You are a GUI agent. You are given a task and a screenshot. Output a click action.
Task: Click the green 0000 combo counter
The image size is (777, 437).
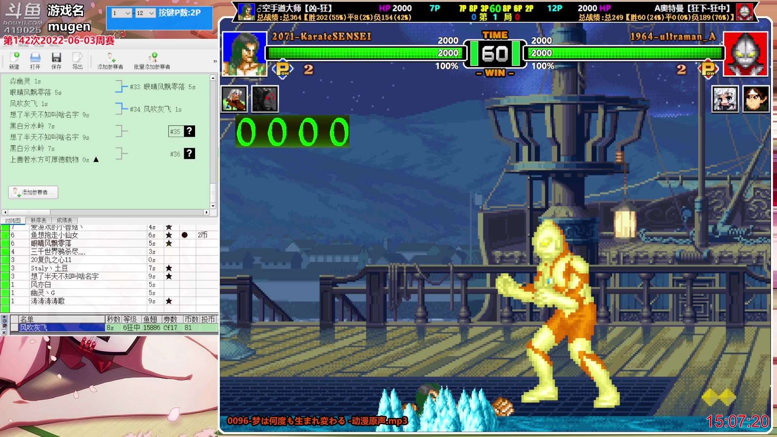(x=292, y=132)
